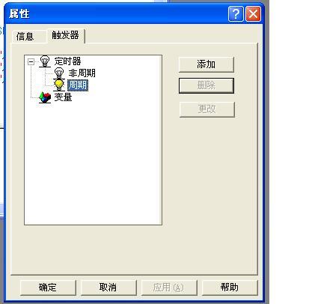Image resolution: width=309 pixels, height=304 pixels.
Task: Click the 应用 (A) button
Action: pyautogui.click(x=169, y=288)
